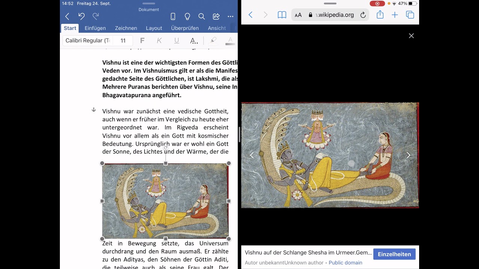Share the Word document
479x269 pixels.
(x=216, y=16)
